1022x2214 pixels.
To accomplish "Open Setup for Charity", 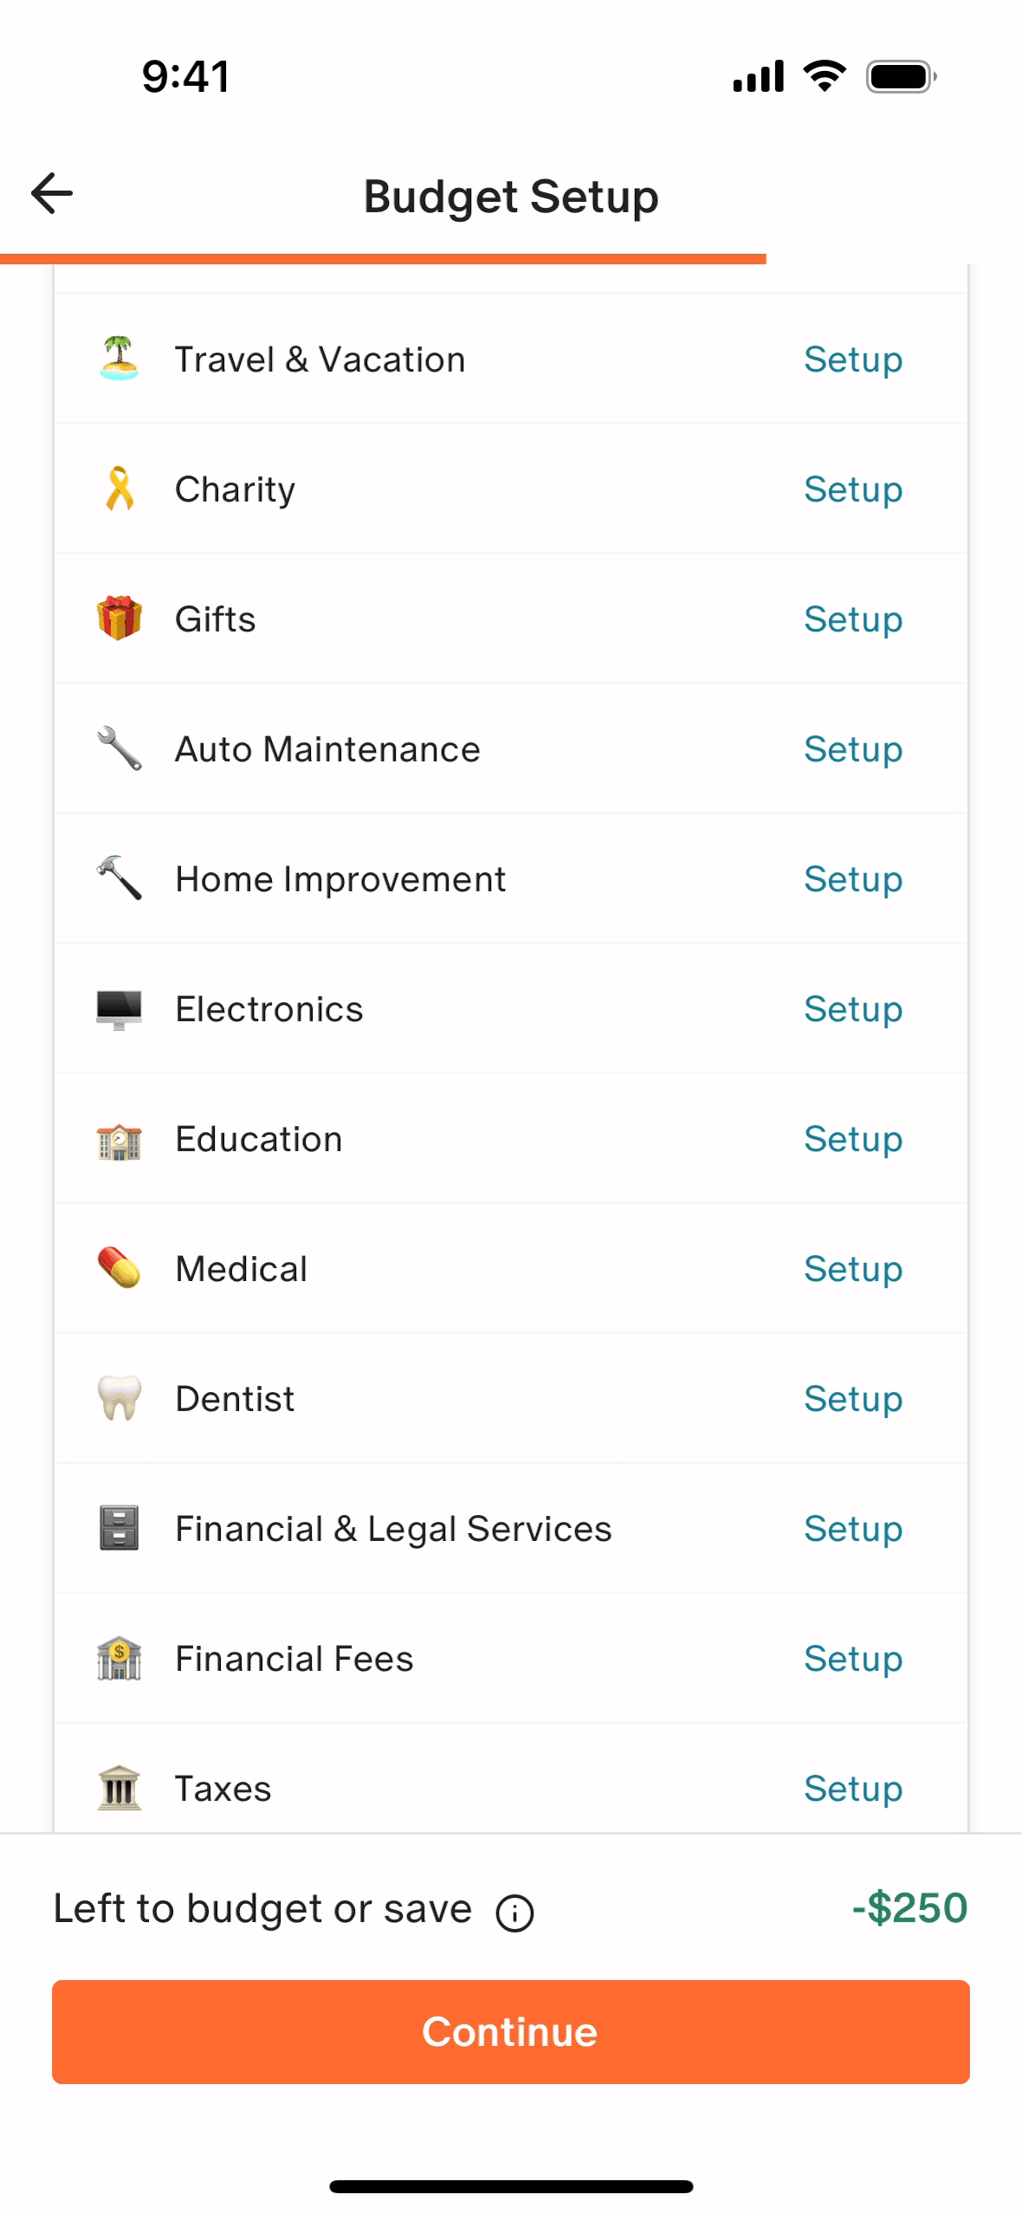I will point(853,489).
